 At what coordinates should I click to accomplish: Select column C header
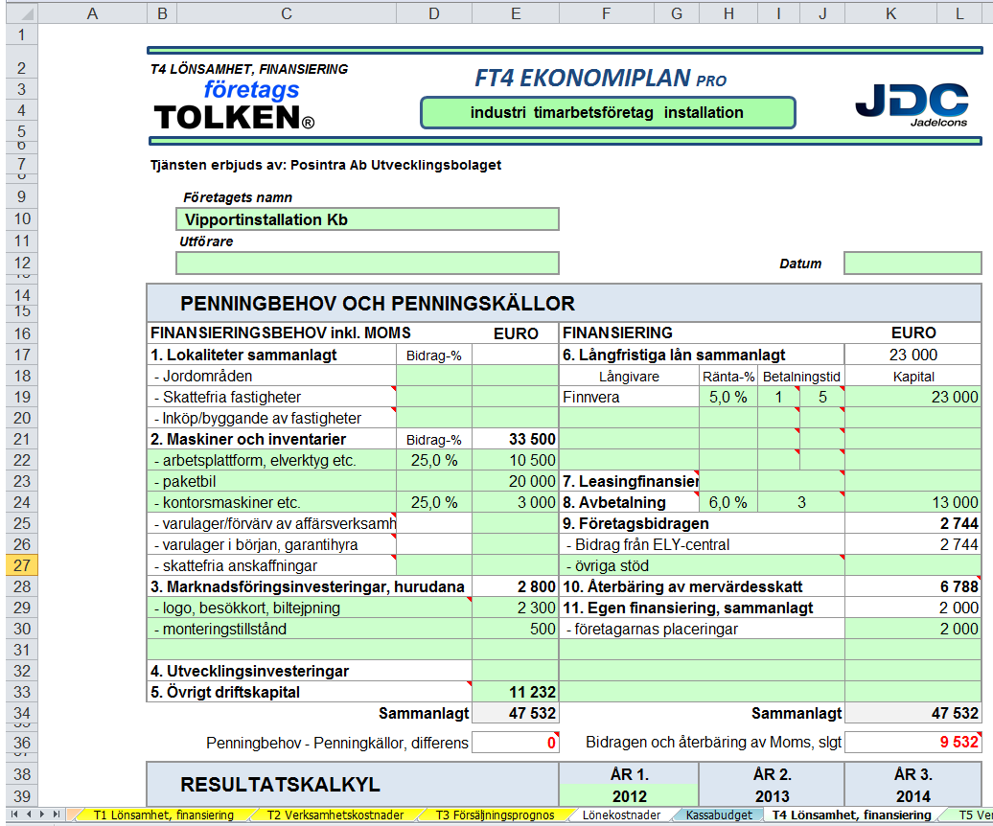(x=287, y=13)
